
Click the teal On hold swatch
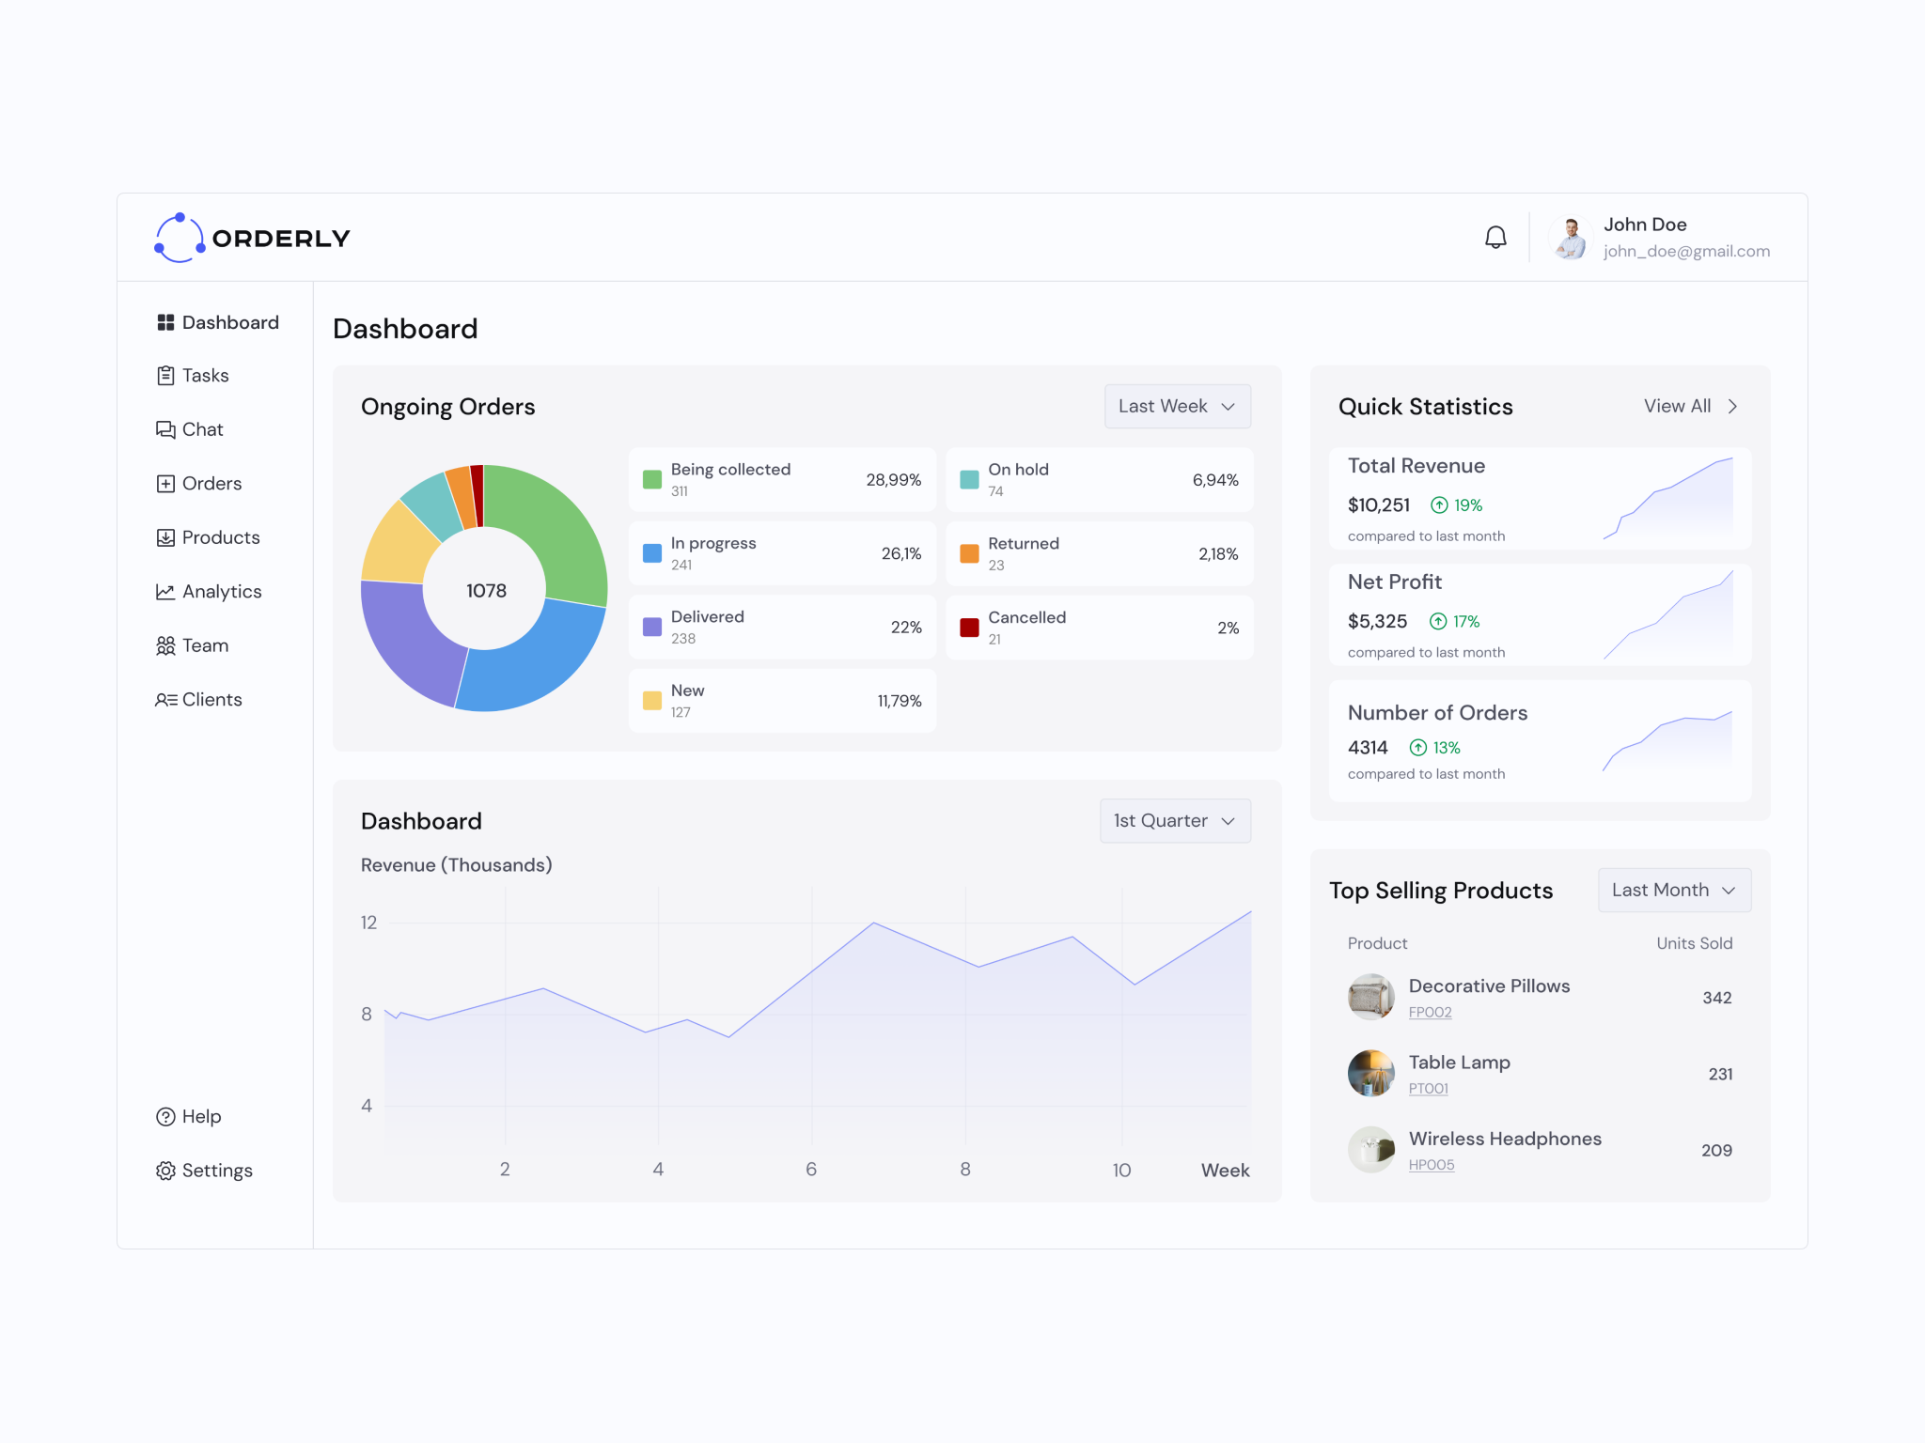point(969,480)
